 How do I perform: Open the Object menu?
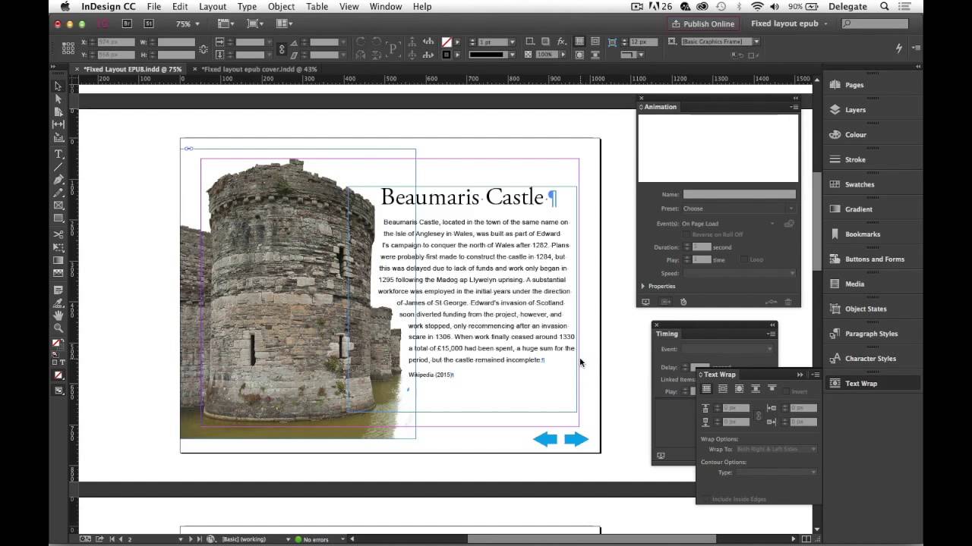[x=281, y=7]
